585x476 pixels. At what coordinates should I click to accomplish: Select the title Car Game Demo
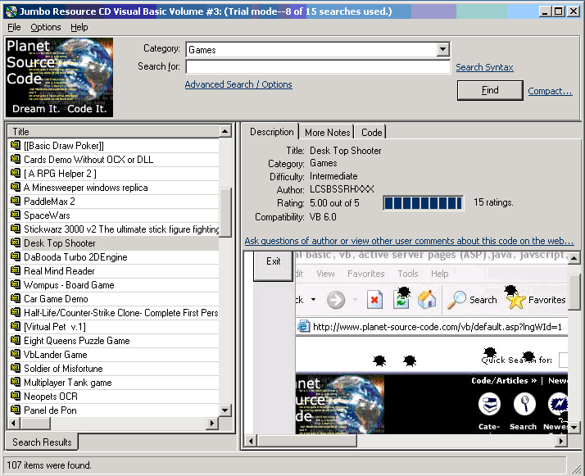[56, 299]
